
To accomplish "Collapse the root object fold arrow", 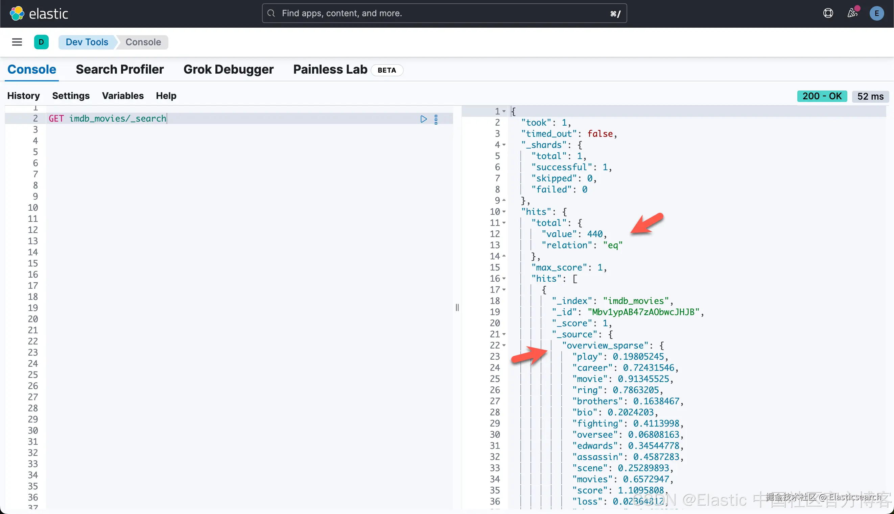I will pos(504,111).
